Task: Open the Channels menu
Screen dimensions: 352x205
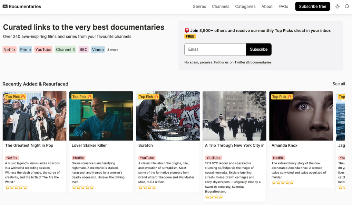Action: click(x=221, y=7)
